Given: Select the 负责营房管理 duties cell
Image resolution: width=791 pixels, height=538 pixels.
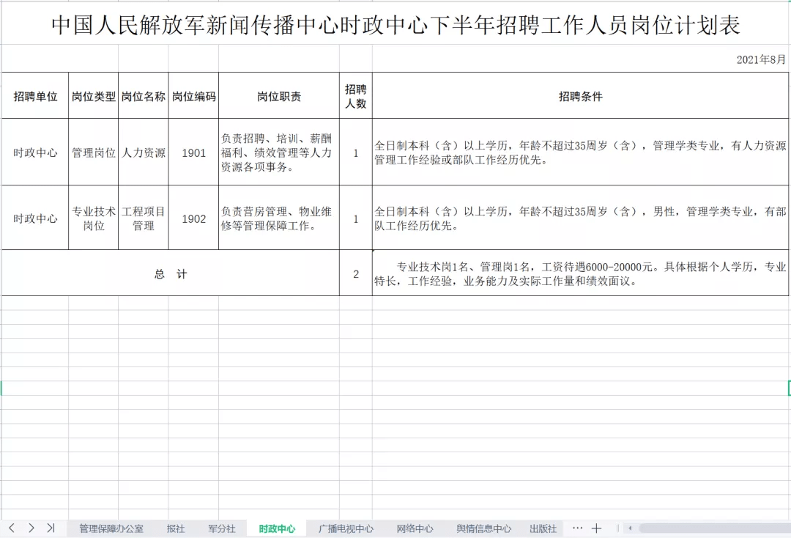Looking at the screenshot, I should pos(279,218).
